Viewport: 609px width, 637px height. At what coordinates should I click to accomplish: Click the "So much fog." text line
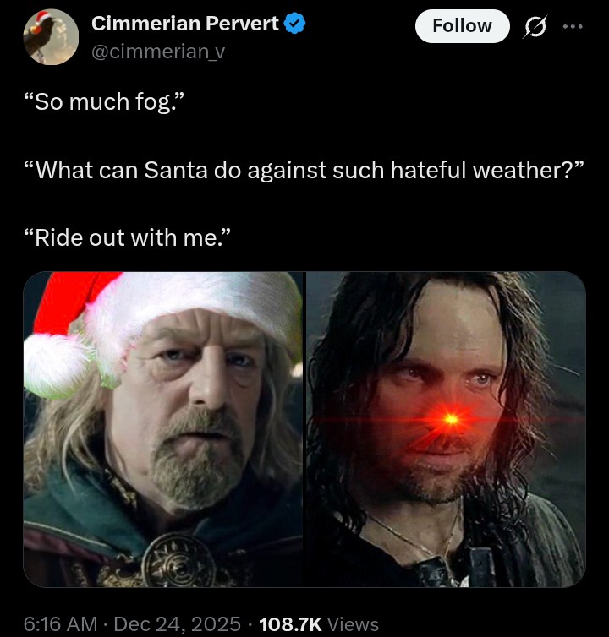(x=104, y=101)
